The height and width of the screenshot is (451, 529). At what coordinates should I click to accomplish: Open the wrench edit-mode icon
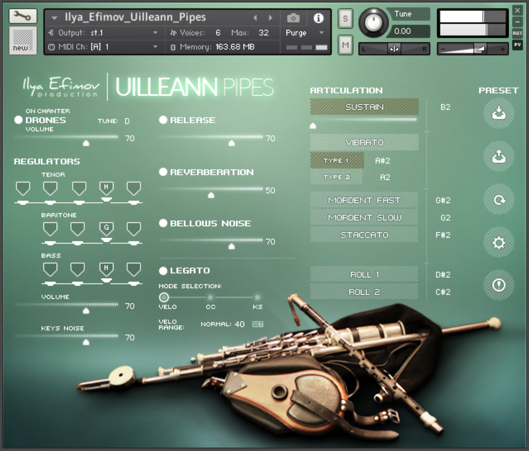point(23,16)
